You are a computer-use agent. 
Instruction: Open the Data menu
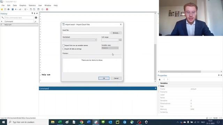click(x=15, y=6)
